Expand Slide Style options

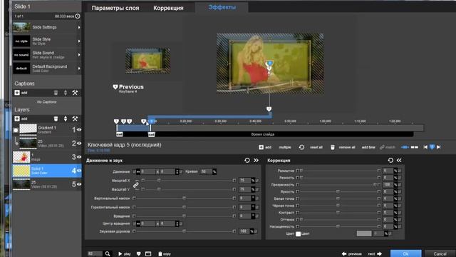pyautogui.click(x=79, y=41)
